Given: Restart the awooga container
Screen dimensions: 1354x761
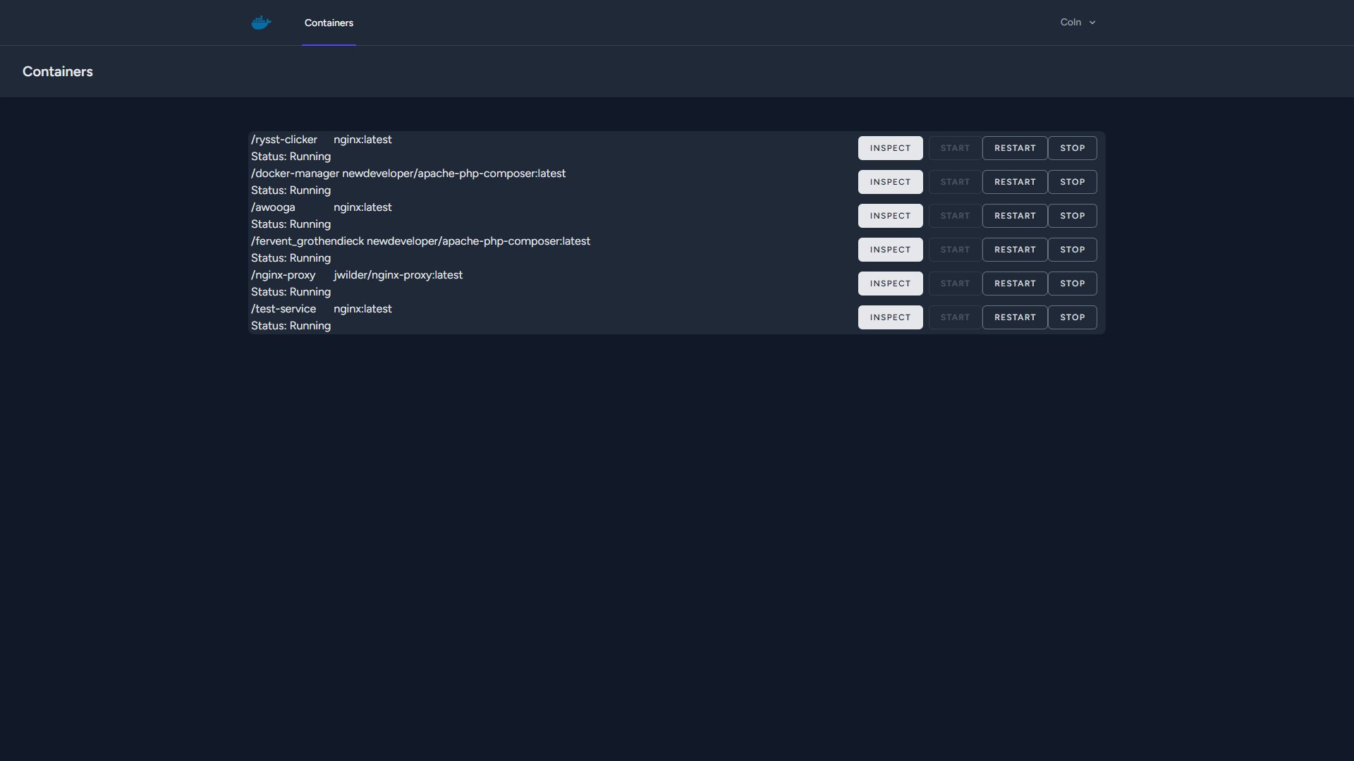Looking at the screenshot, I should click(x=1015, y=216).
